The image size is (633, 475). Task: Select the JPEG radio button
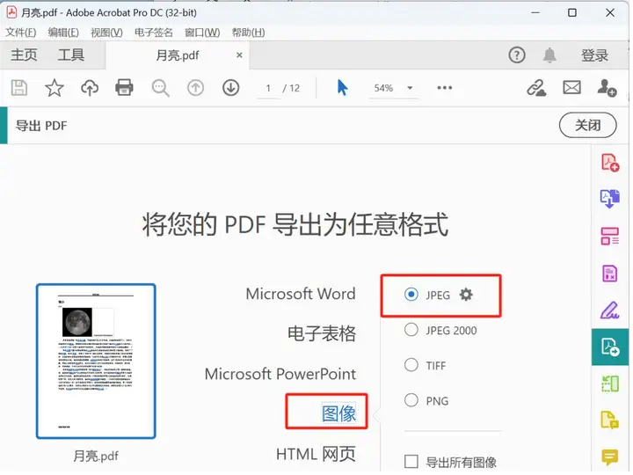pos(411,296)
